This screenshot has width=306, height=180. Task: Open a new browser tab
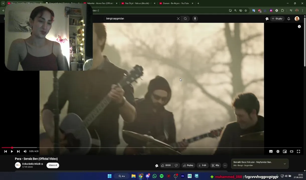click(198, 3)
